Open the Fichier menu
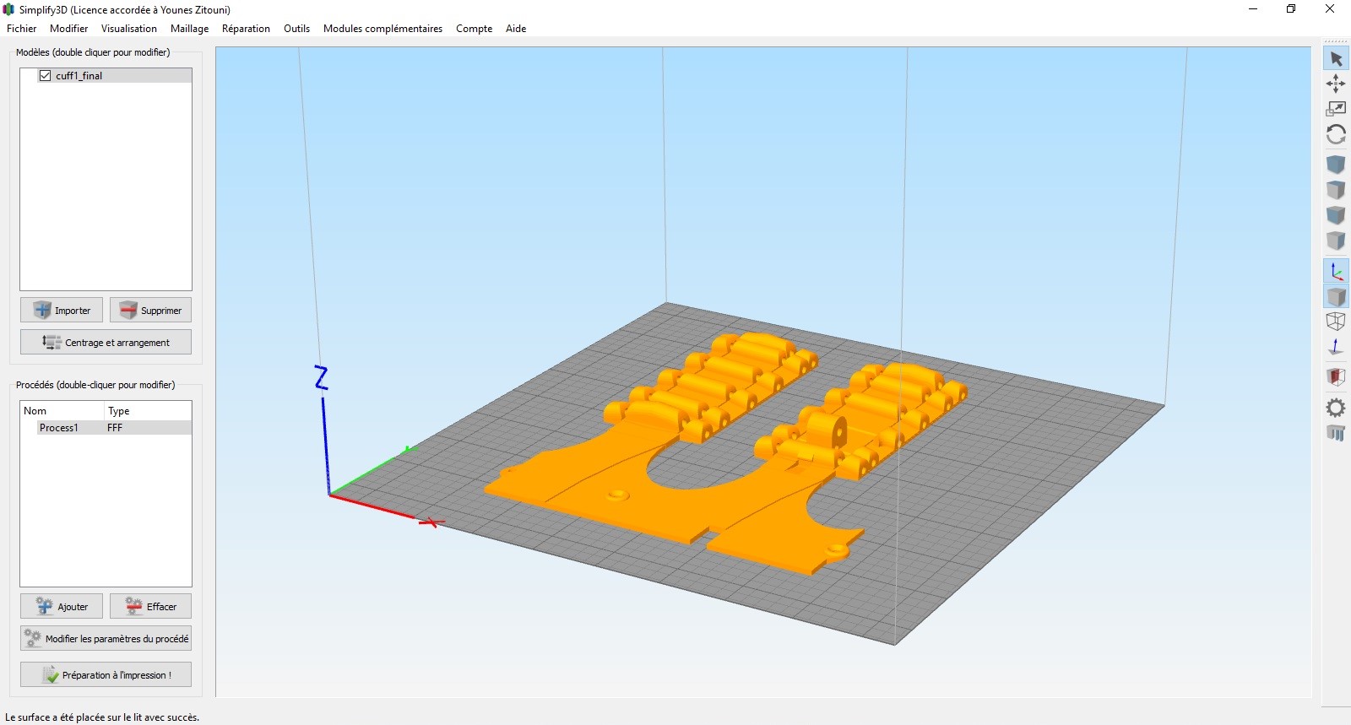1351x725 pixels. 21,29
